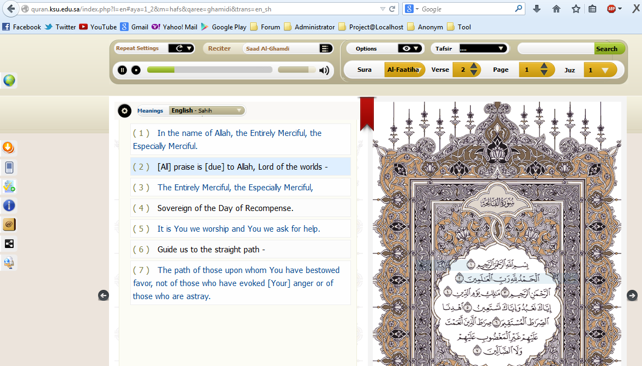Pause the audio recitation
The width and height of the screenshot is (642, 366).
[122, 70]
